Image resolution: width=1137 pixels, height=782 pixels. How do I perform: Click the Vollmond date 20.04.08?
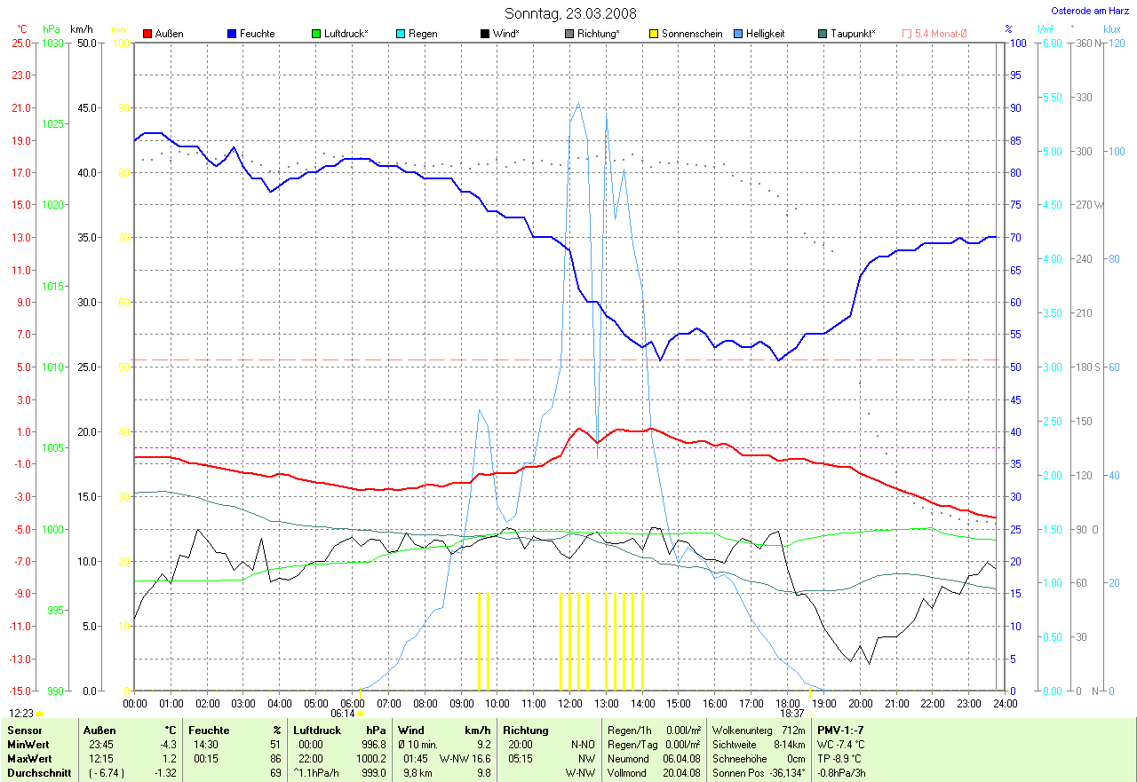tap(683, 773)
